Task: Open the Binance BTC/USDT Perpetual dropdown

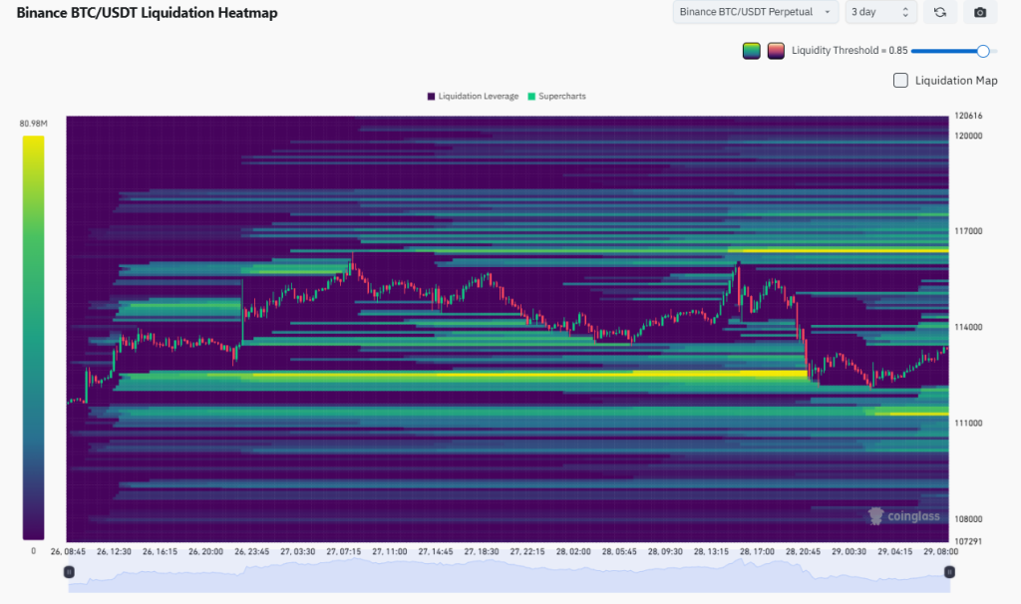Action: pyautogui.click(x=755, y=12)
